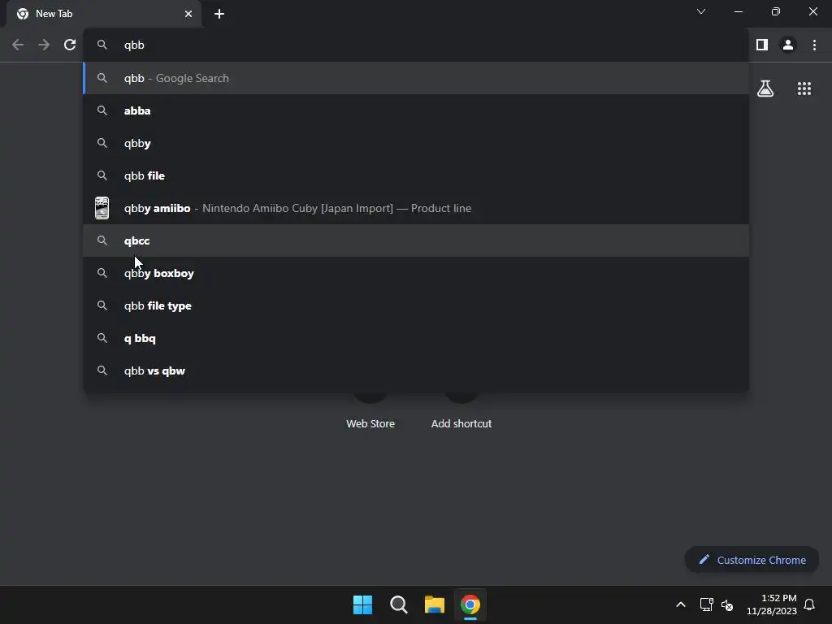832x624 pixels.
Task: Click the muted volume tray icon
Action: 727,604
